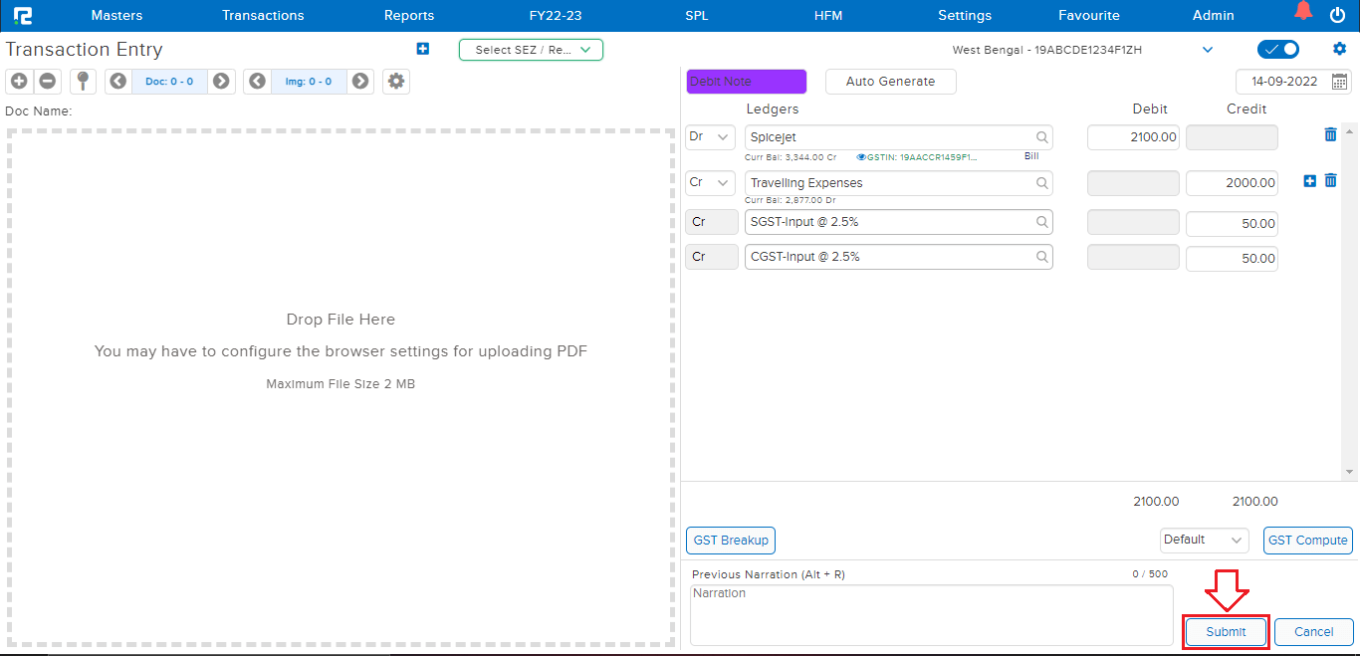Click the Narration text field
This screenshot has width=1360, height=656.
[x=931, y=614]
